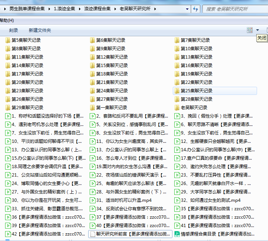268x241 pixels.
Task: Focus the 搜索 老吴聊天研究所 search box
Action: coord(235,9)
